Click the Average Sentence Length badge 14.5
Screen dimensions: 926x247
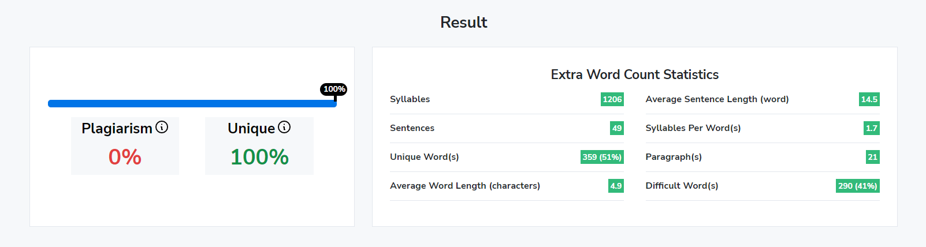tap(869, 99)
